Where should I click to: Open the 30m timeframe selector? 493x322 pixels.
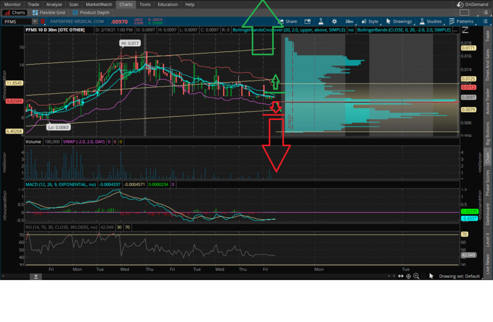point(349,21)
